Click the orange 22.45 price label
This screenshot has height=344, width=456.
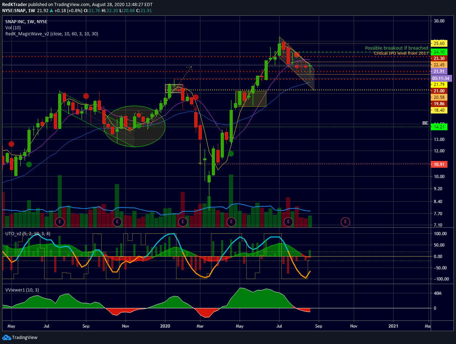tap(439, 65)
